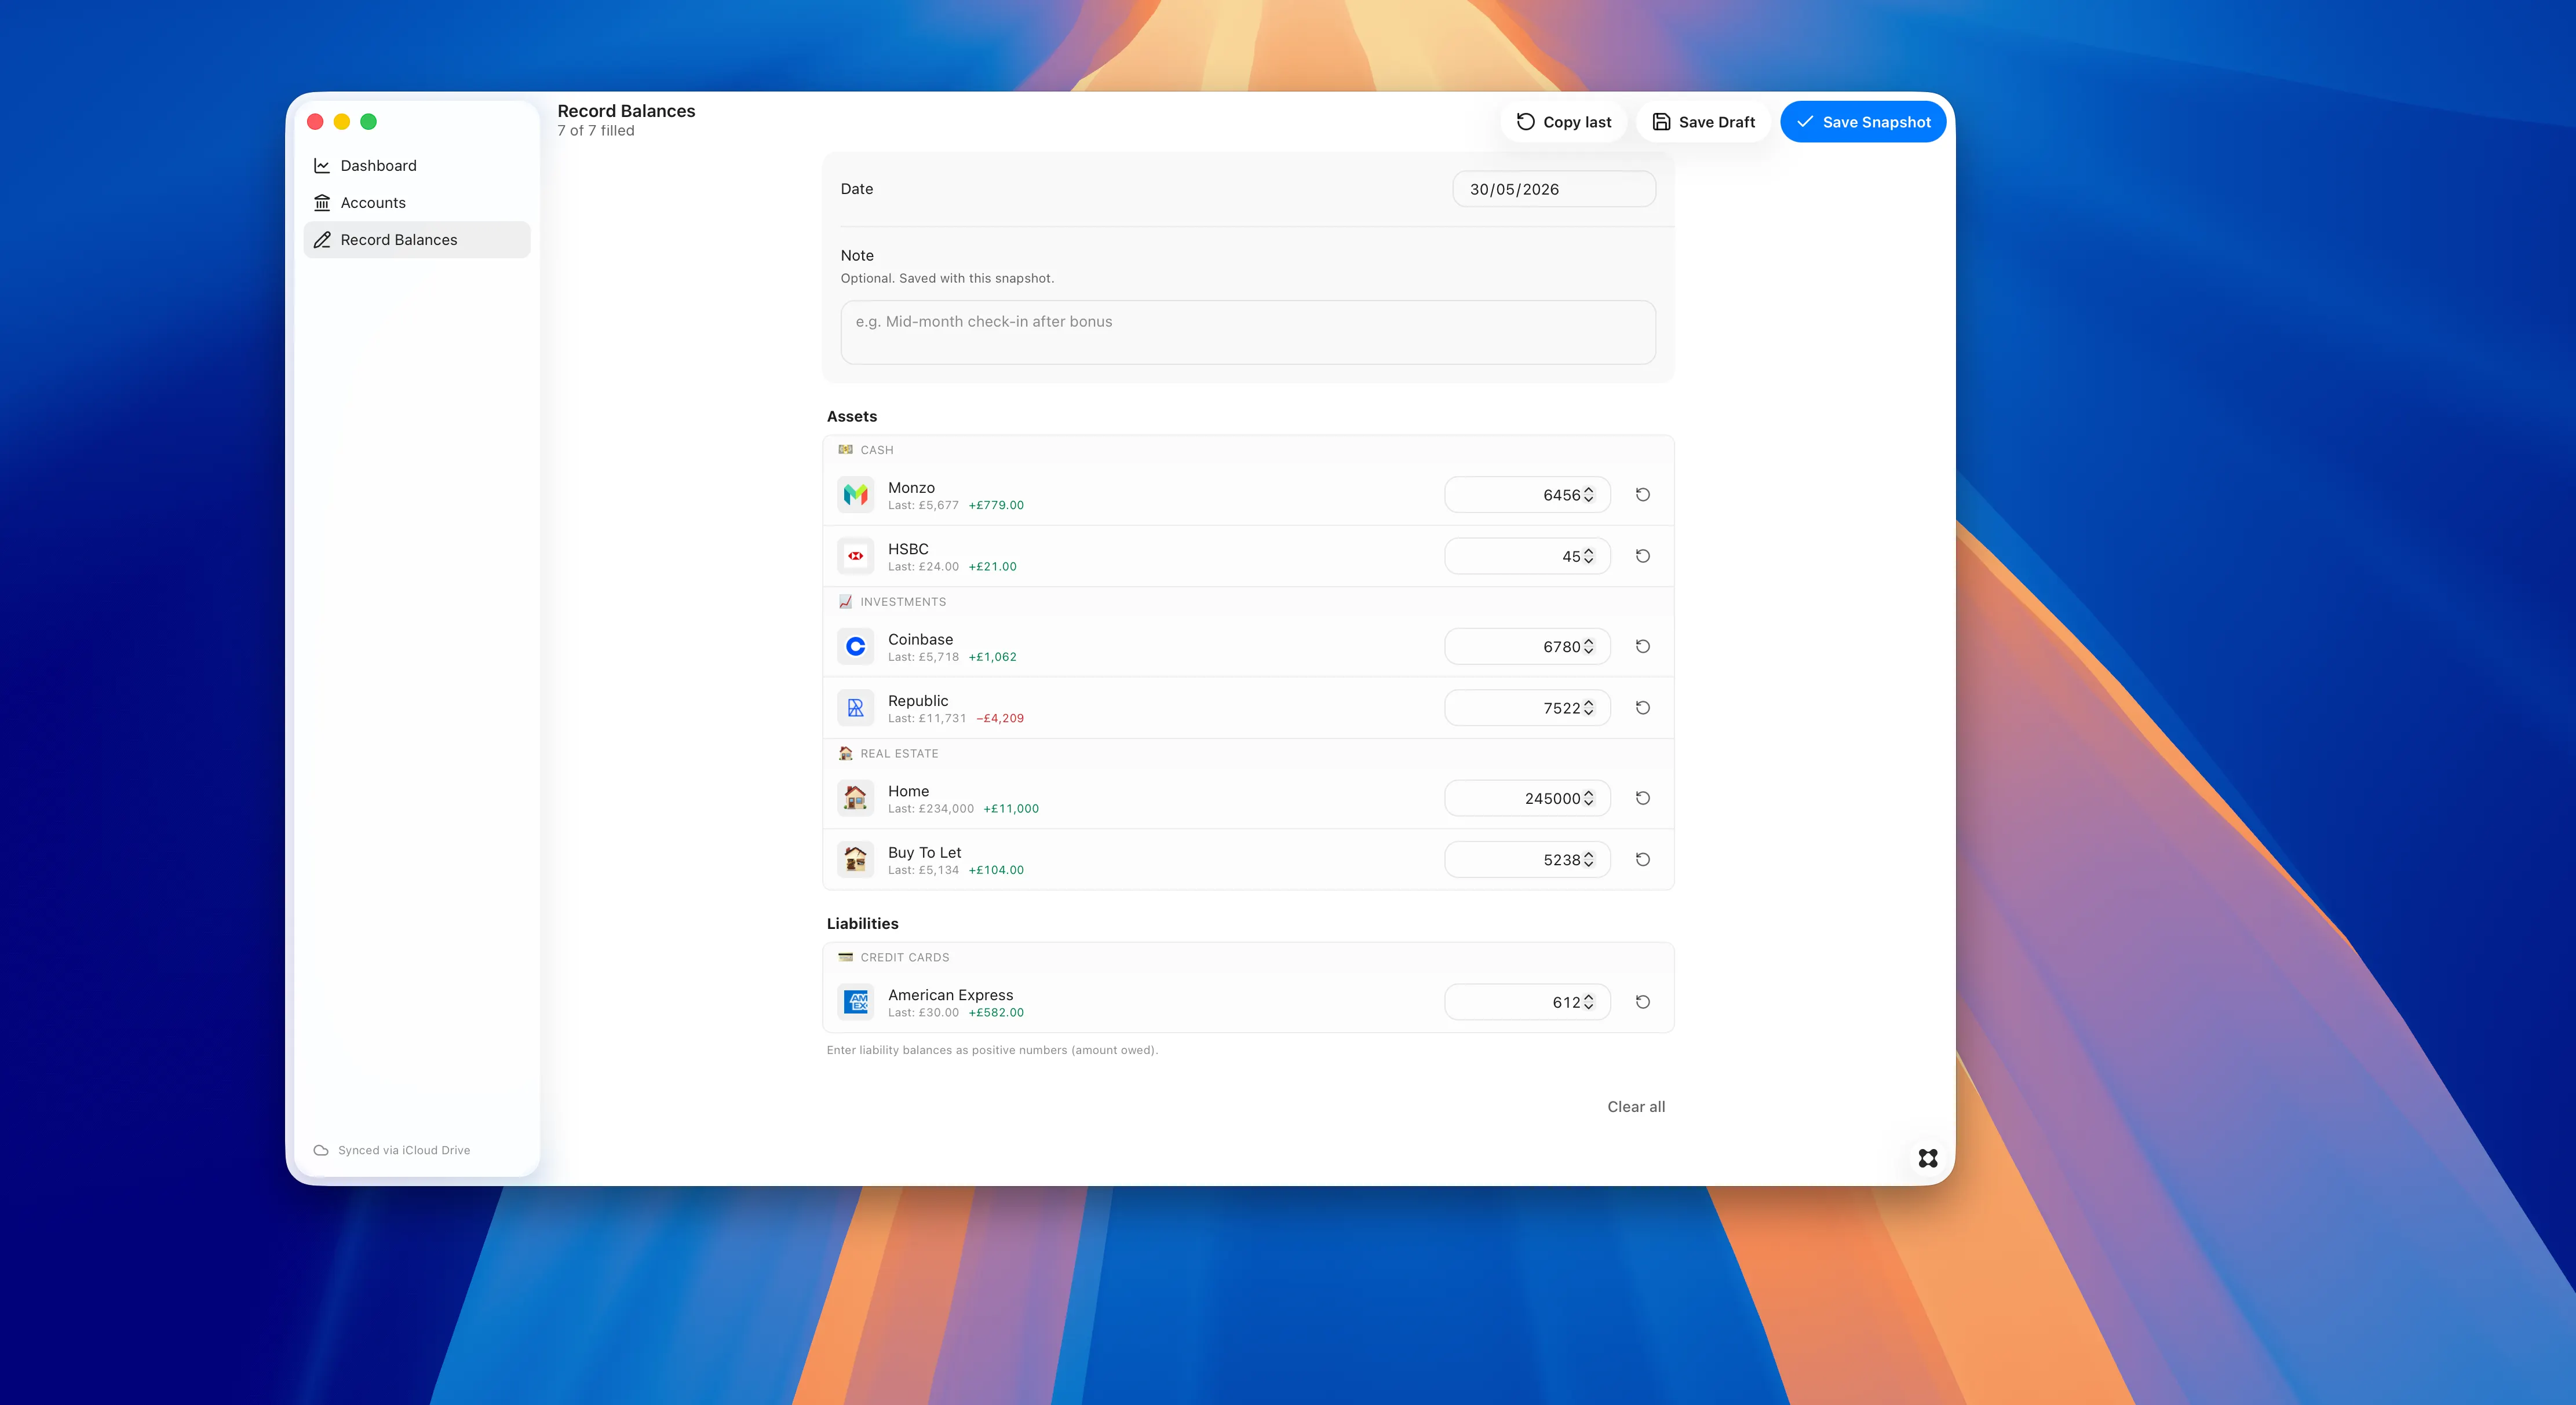Viewport: 2576px width, 1405px height.
Task: Reset Home balance with revert icon
Action: point(1643,799)
